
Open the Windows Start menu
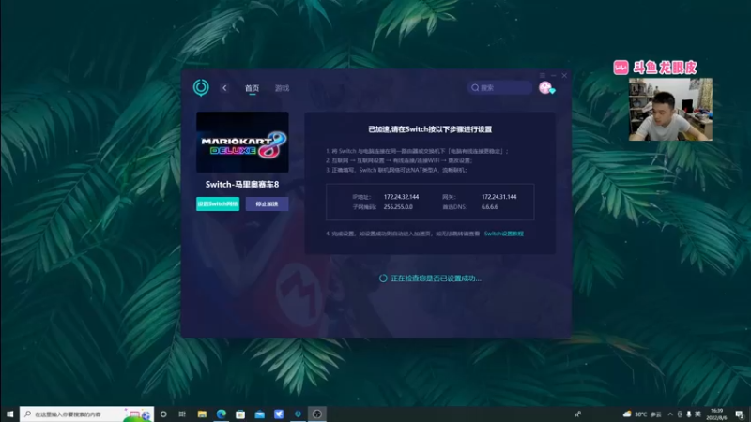pyautogui.click(x=9, y=414)
